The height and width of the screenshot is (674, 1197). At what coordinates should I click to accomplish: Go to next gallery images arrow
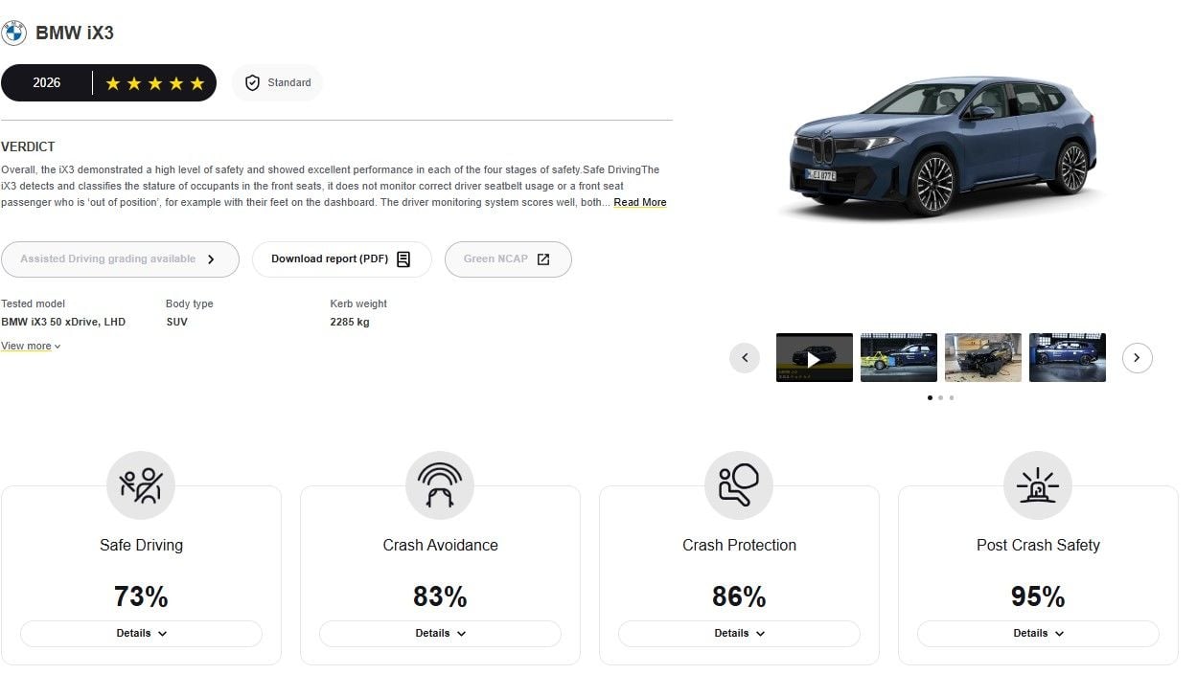tap(1137, 358)
